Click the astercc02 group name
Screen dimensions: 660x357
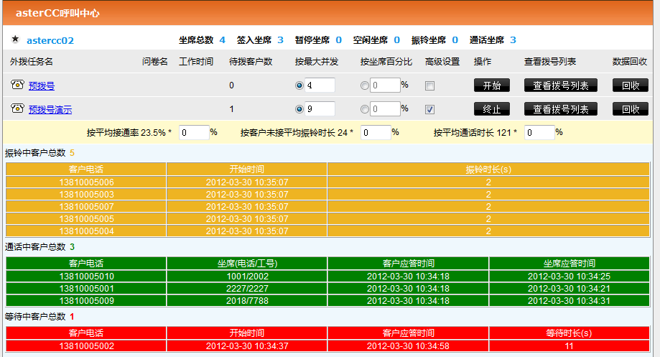(50, 40)
